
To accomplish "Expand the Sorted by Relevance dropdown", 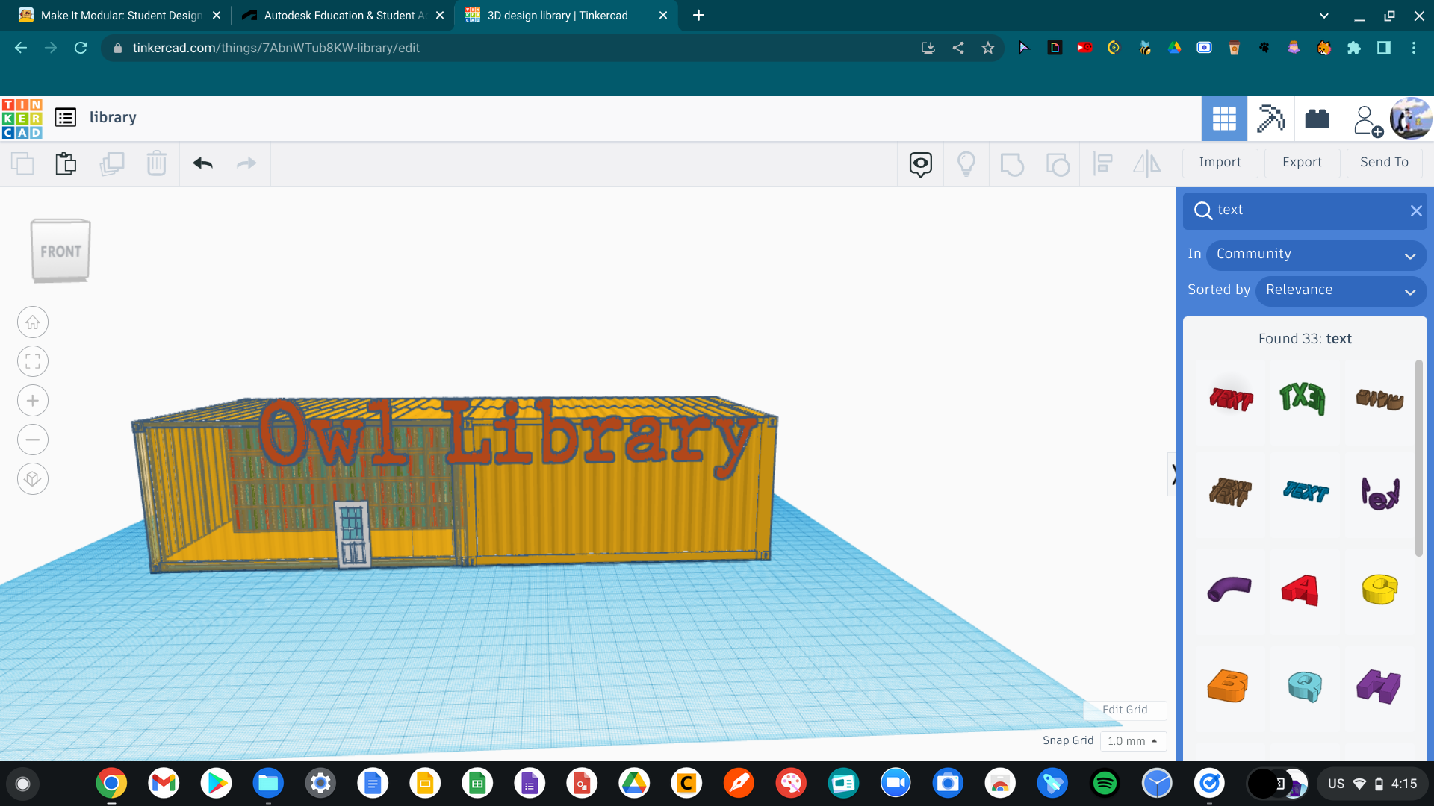I will [1341, 290].
